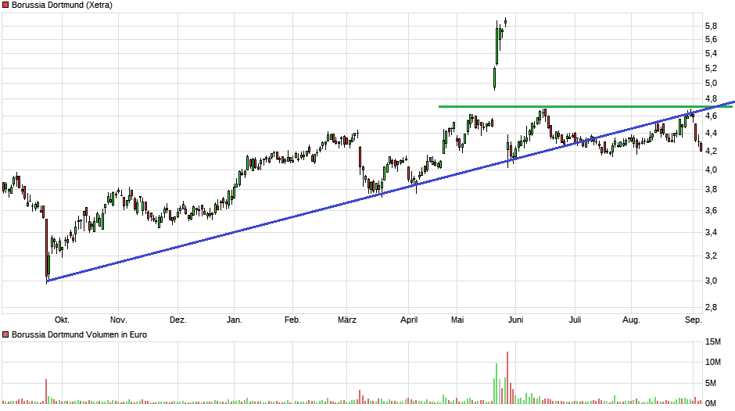Viewport: 735px width, 411px height.
Task: Click the 'Borussia Dortmund Volumen in Euro' label
Action: point(79,334)
